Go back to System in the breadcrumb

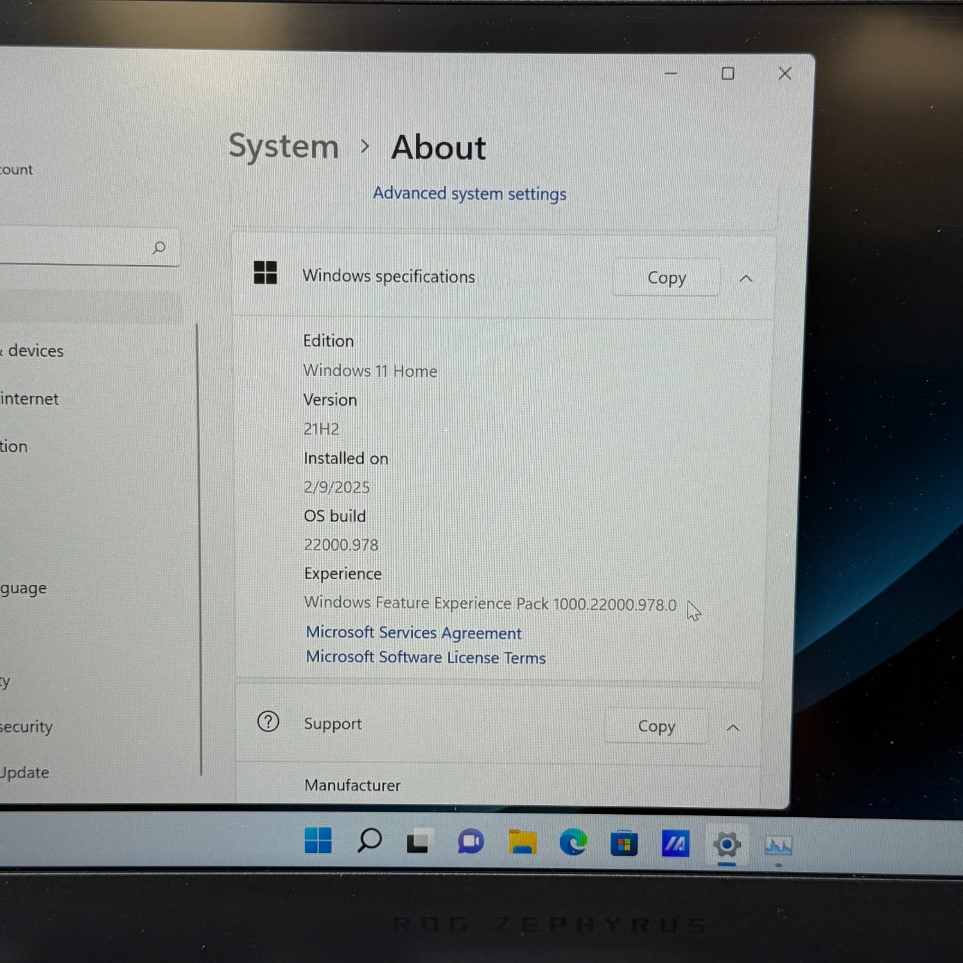(x=284, y=146)
